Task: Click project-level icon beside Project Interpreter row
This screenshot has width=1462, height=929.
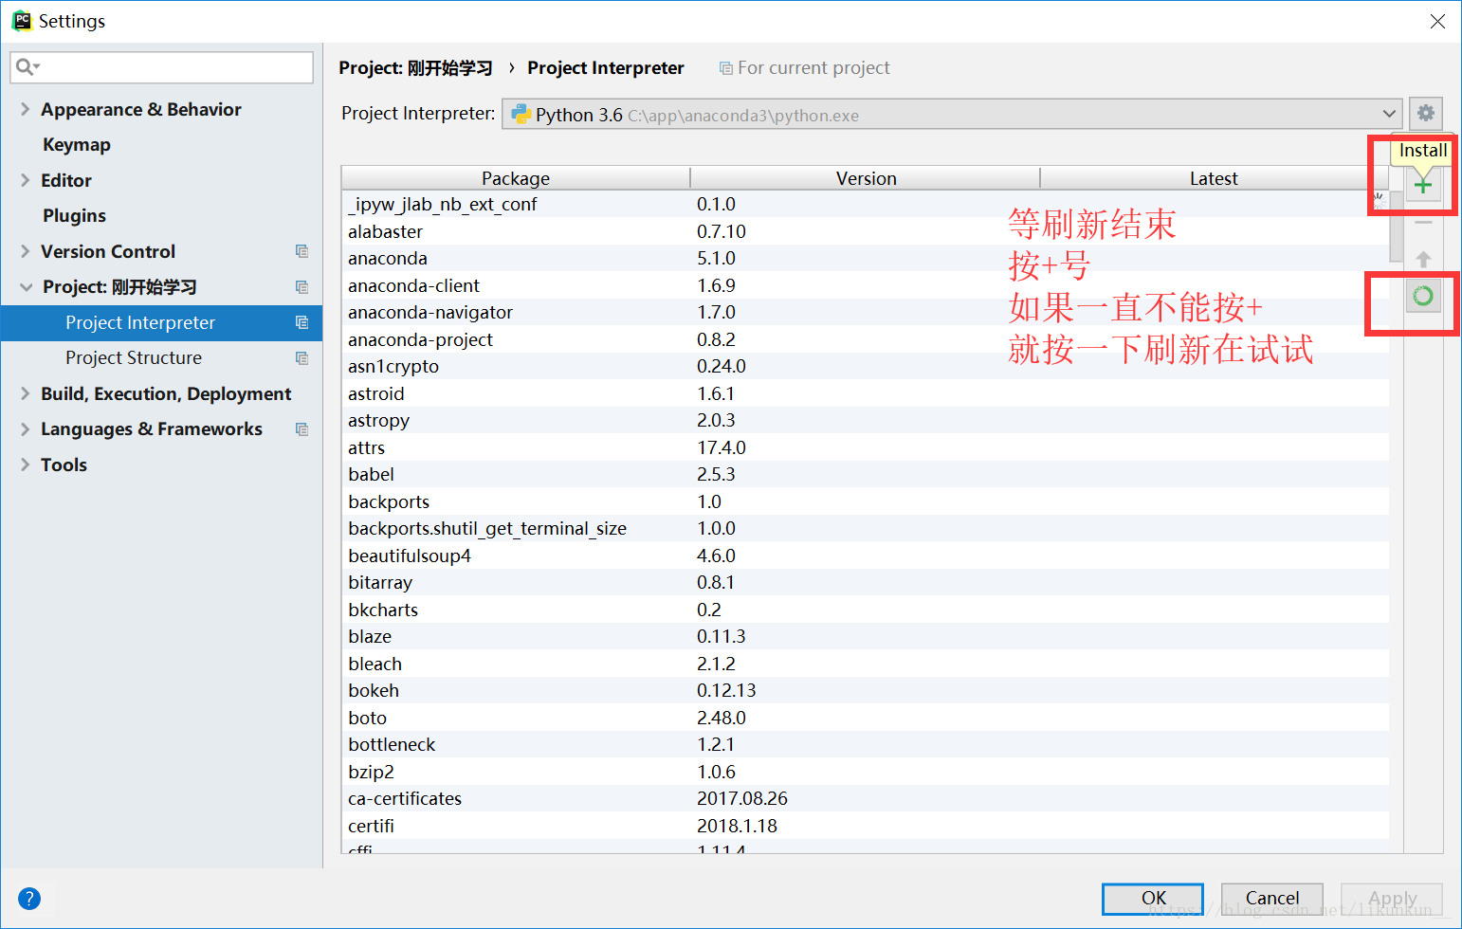Action: point(302,322)
